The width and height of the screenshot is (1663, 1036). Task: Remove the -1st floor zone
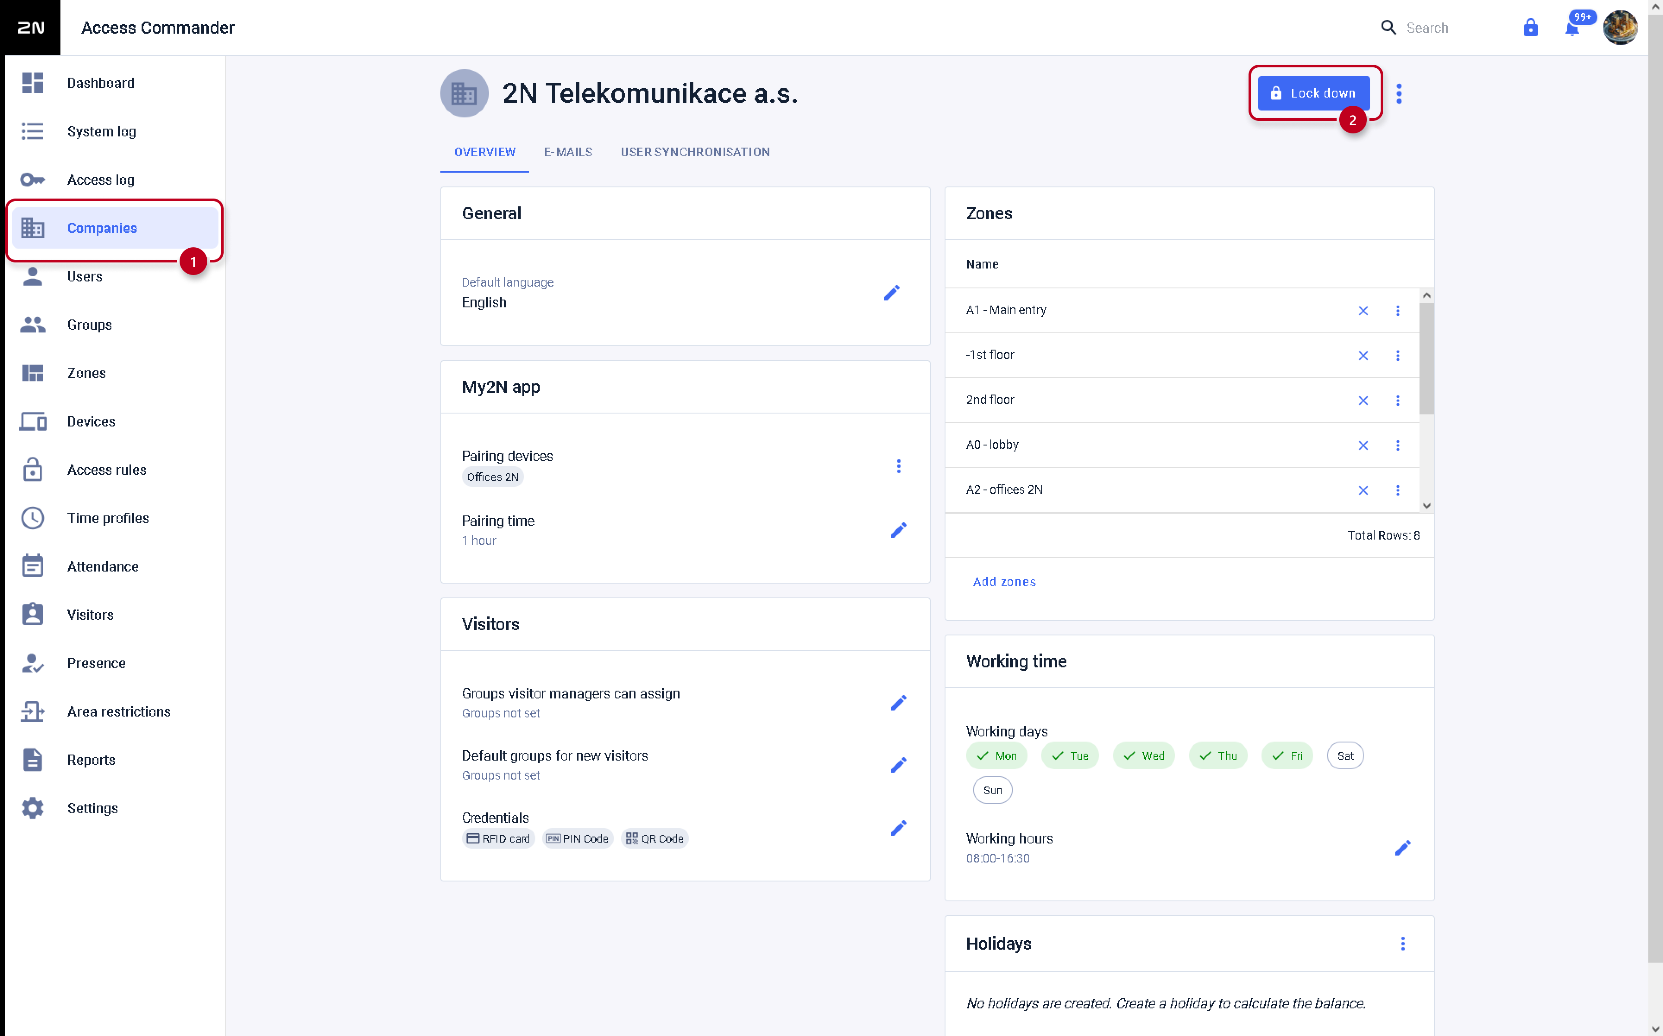point(1363,356)
